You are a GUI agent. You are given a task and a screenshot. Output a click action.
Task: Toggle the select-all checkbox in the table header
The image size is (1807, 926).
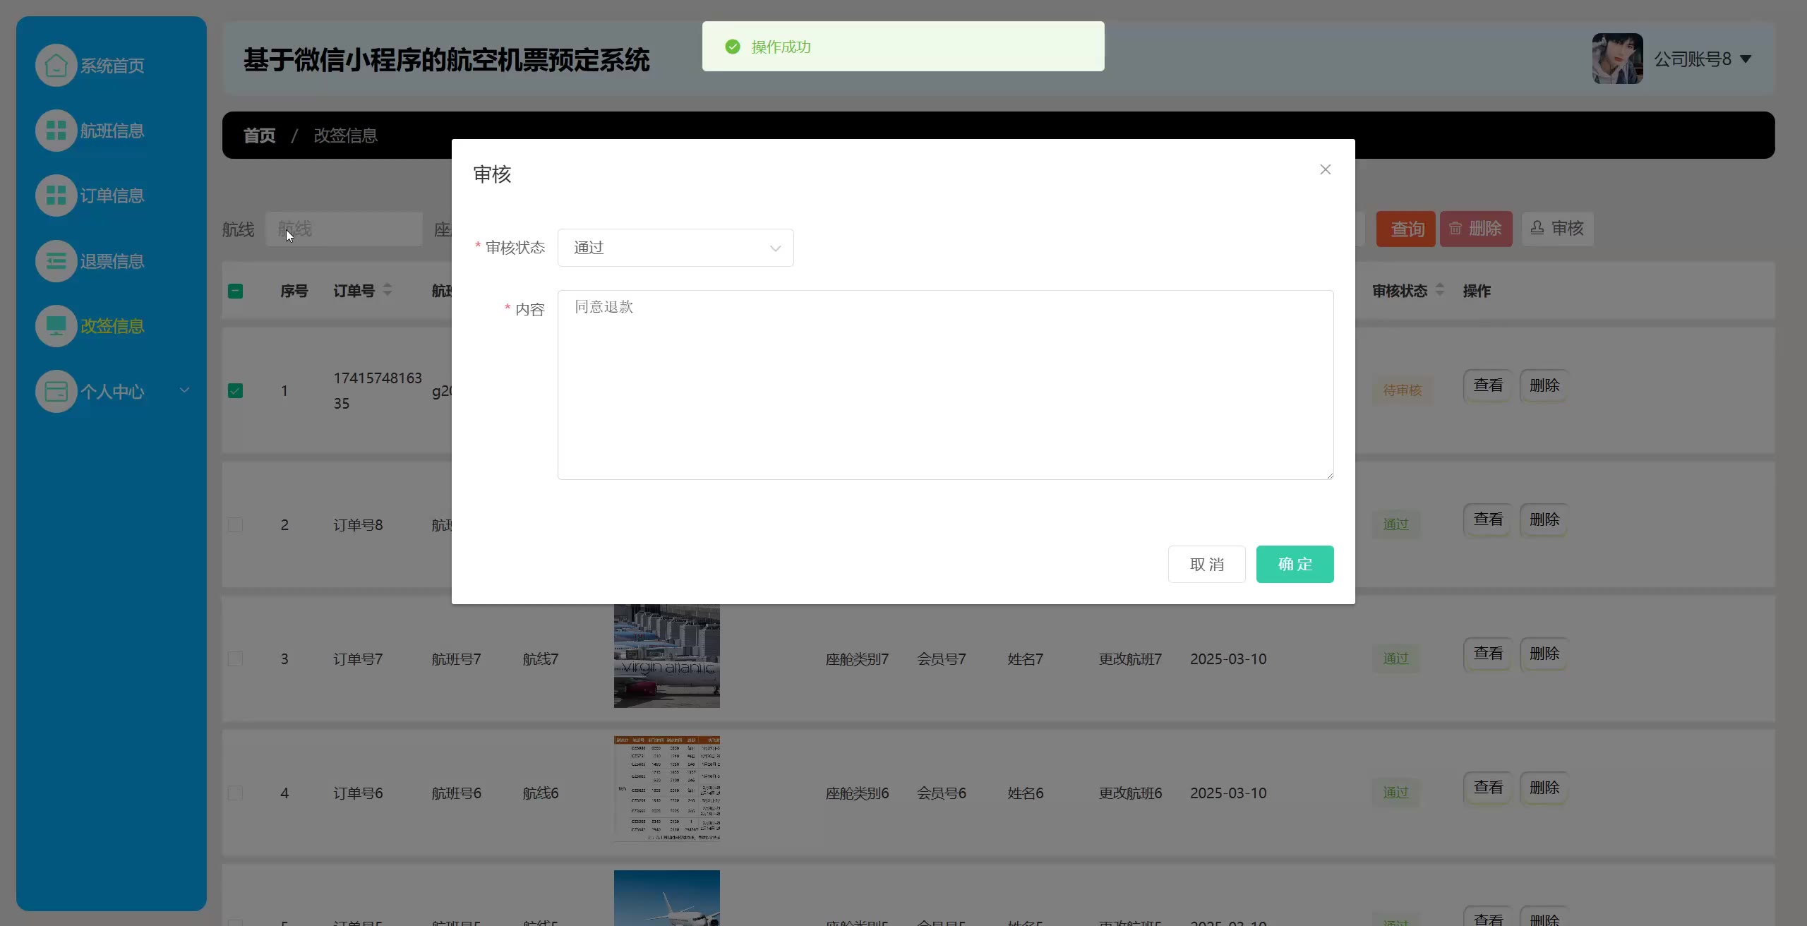pos(236,291)
